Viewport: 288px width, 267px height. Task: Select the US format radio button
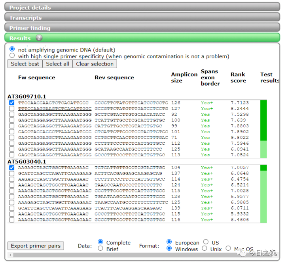206,242
